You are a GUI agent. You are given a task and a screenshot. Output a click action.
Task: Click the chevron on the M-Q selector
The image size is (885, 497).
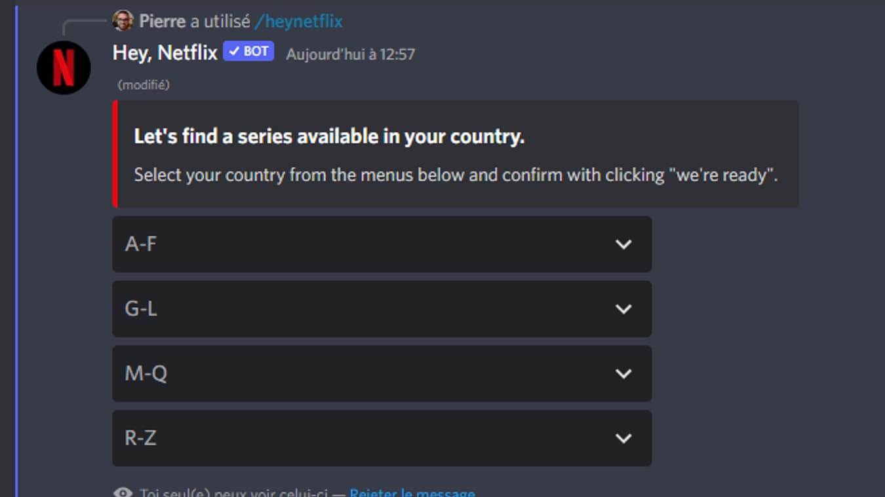click(622, 373)
